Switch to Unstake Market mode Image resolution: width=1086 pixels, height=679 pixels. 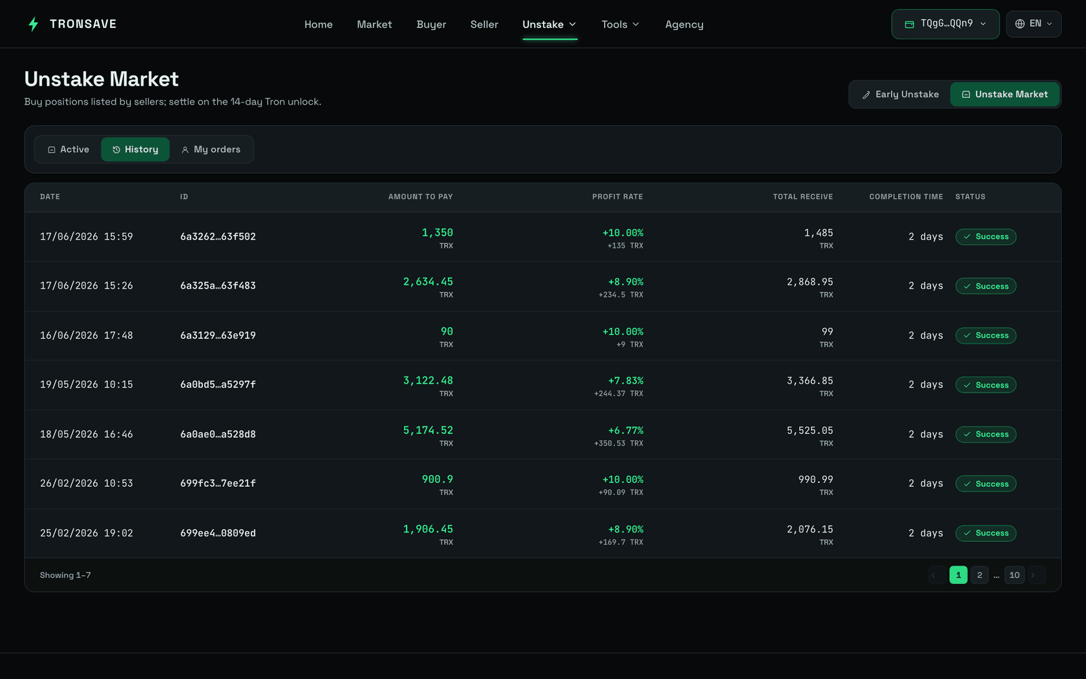tap(1005, 94)
